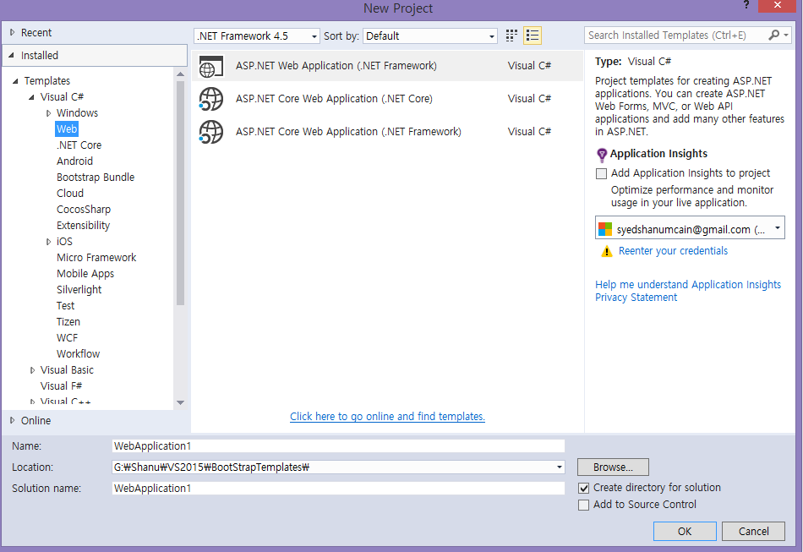Check Add to Source Control
This screenshot has width=803, height=552.
(x=583, y=505)
